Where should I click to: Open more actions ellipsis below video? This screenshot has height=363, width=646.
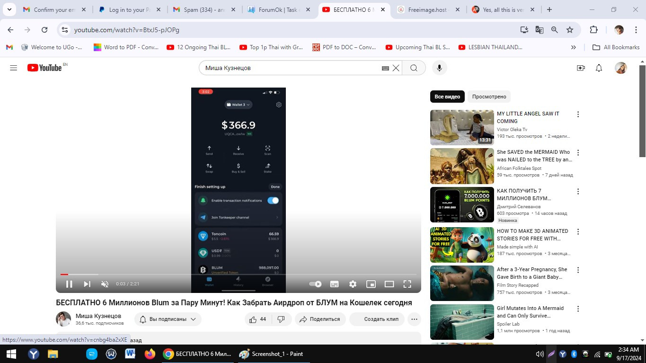coord(414,319)
